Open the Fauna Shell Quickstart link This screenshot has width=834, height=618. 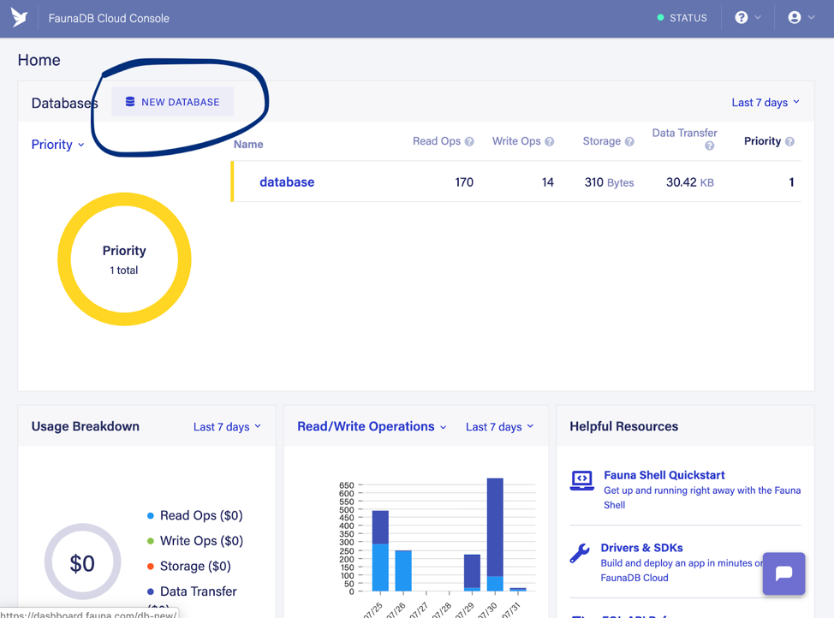pos(664,475)
